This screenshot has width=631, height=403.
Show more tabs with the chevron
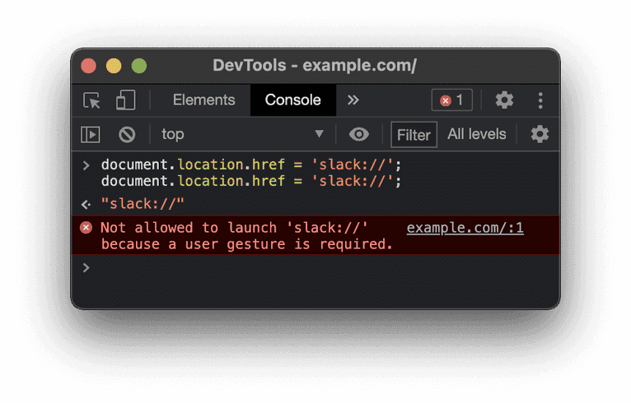pos(353,100)
